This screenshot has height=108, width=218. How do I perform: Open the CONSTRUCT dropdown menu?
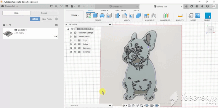(166, 20)
